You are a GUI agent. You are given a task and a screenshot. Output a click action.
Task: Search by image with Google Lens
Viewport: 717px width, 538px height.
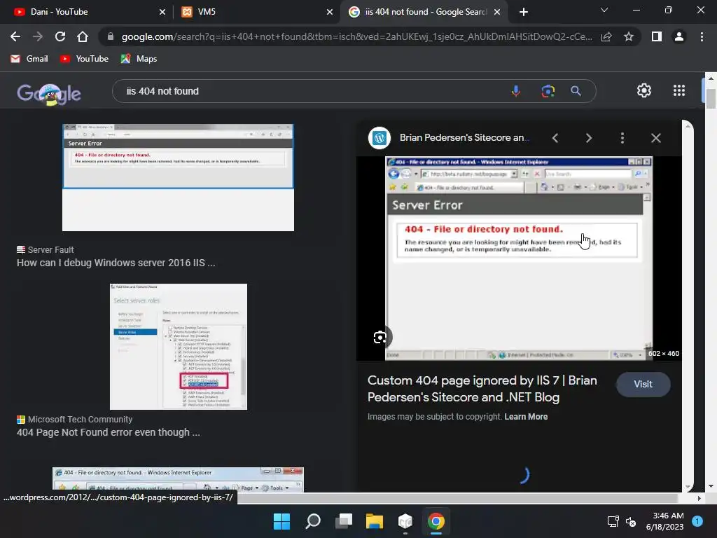coord(548,91)
